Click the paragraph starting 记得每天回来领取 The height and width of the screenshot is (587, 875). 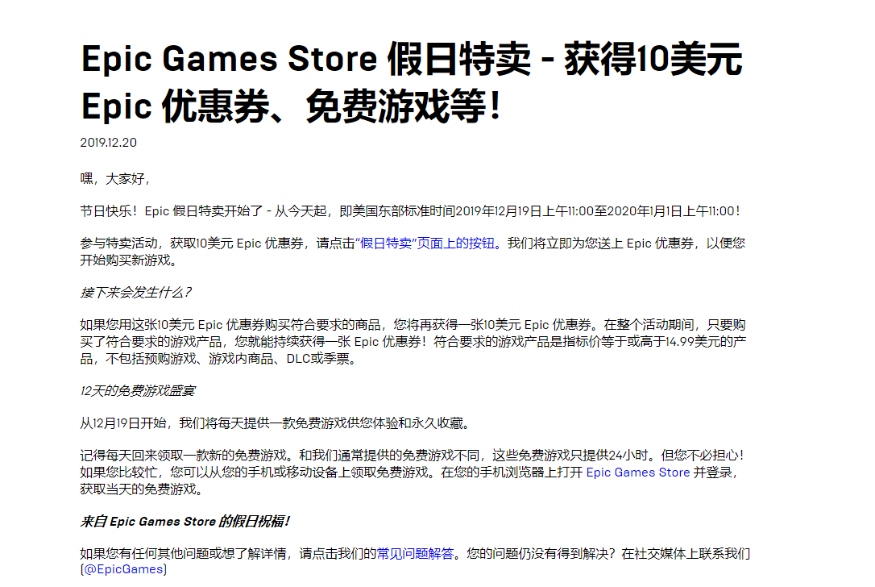coord(412,473)
